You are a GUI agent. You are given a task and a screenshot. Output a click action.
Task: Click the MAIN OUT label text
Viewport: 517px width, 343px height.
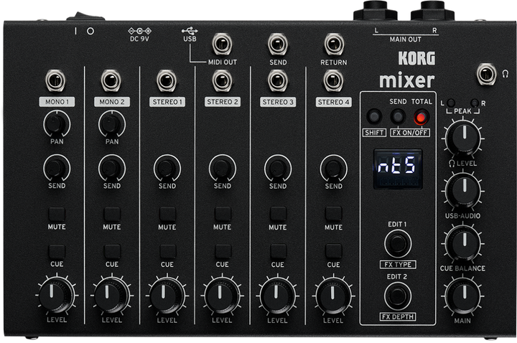click(405, 39)
